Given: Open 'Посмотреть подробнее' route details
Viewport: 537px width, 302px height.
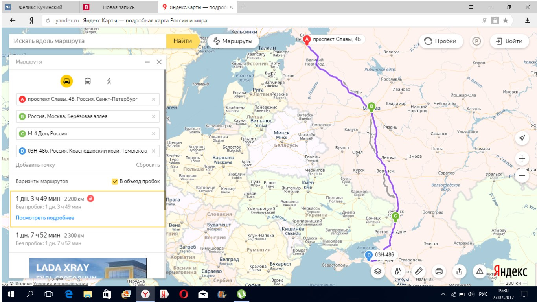Looking at the screenshot, I should click(x=45, y=218).
